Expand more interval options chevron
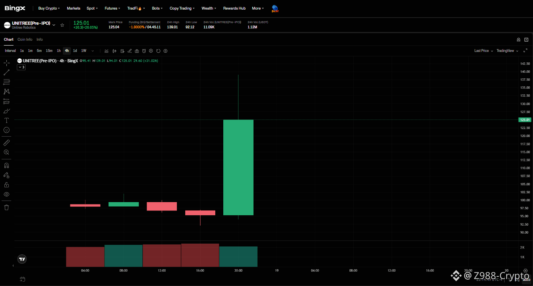The width and height of the screenshot is (533, 286). point(93,51)
